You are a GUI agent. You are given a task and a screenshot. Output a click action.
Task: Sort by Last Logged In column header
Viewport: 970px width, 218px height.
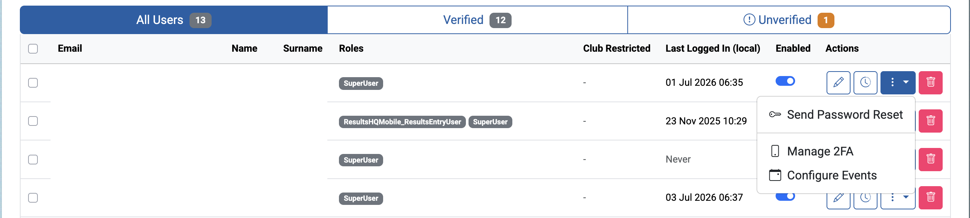(712, 48)
